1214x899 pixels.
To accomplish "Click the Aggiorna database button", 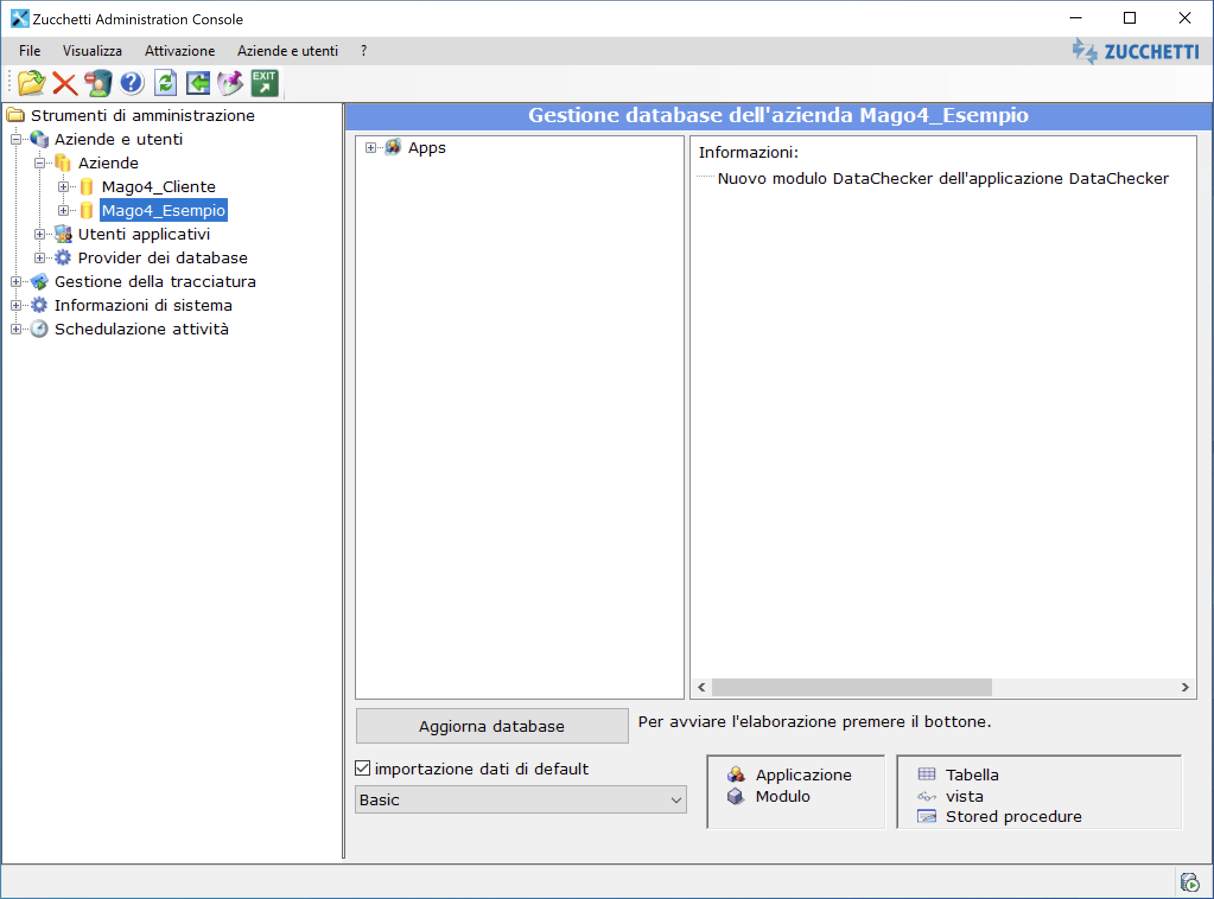I will [492, 726].
